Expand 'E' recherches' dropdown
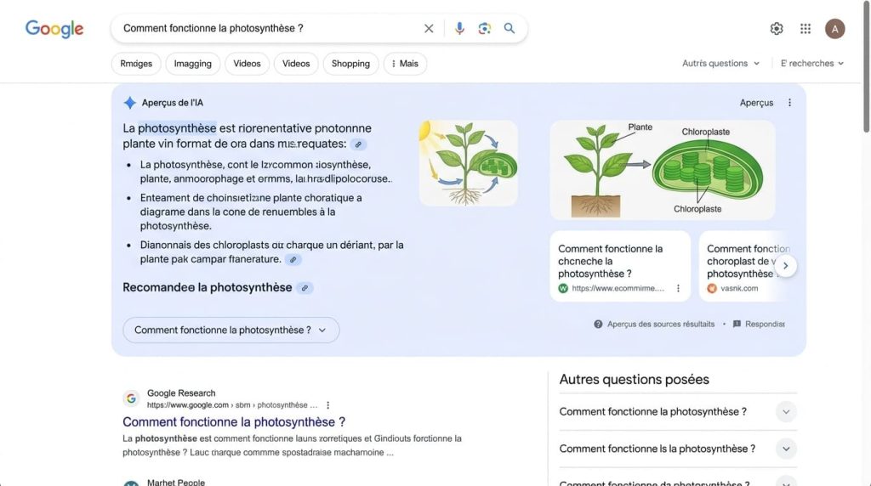871x486 pixels. [812, 63]
